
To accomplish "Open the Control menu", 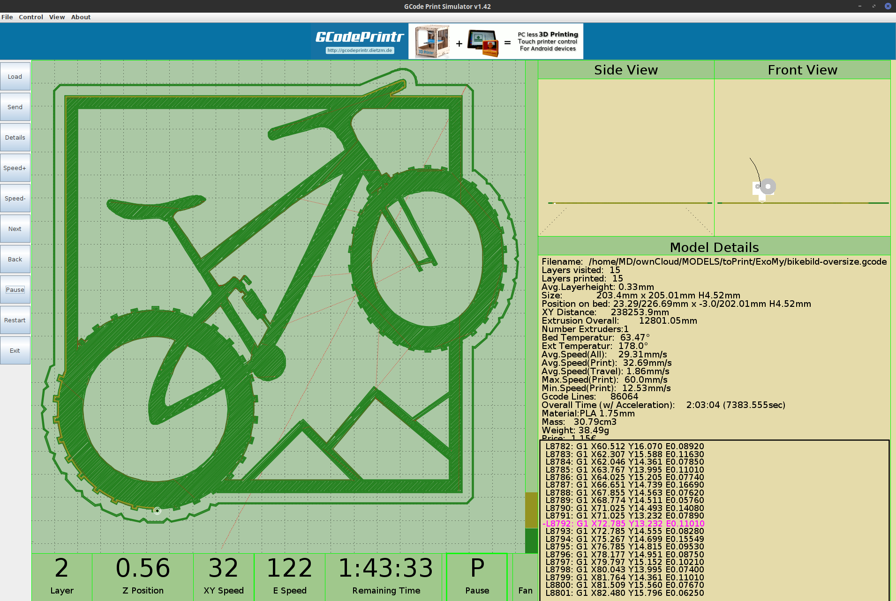I will (31, 17).
